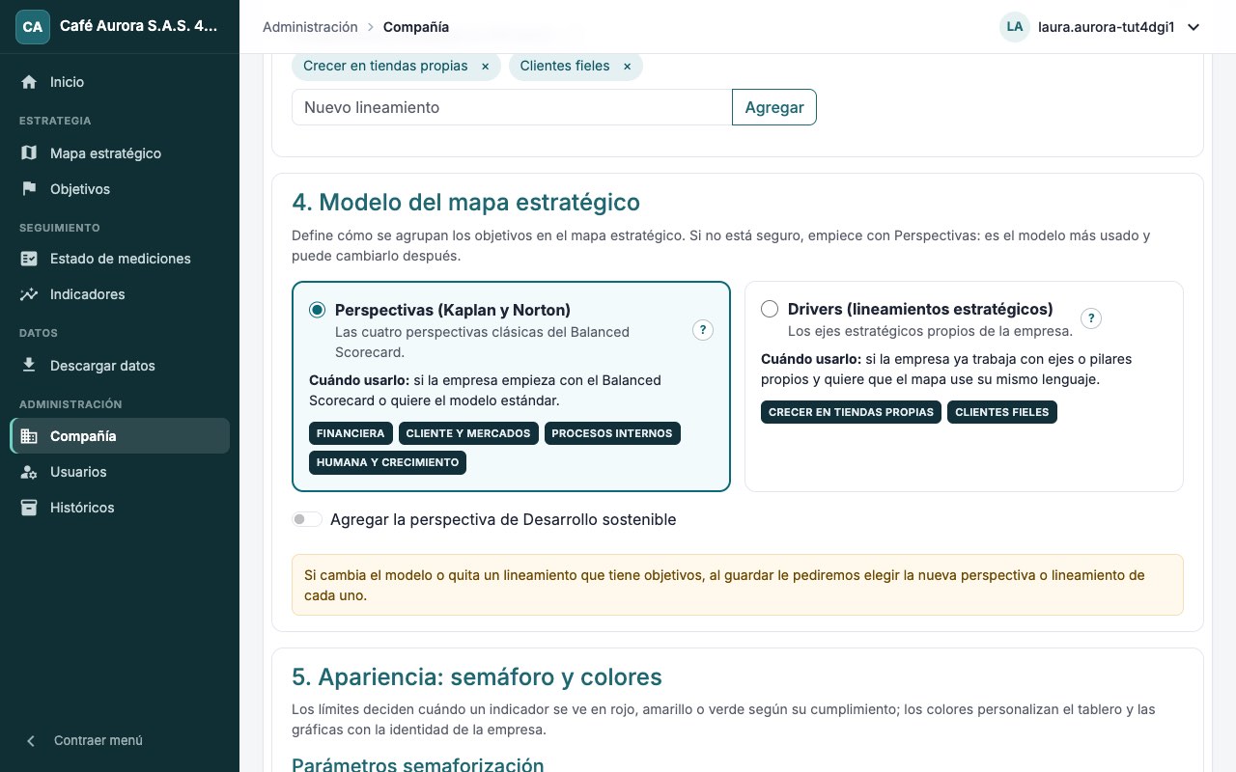Screen dimensions: 1236x772
Task: Open help for Drivers model
Action: (x=1091, y=318)
